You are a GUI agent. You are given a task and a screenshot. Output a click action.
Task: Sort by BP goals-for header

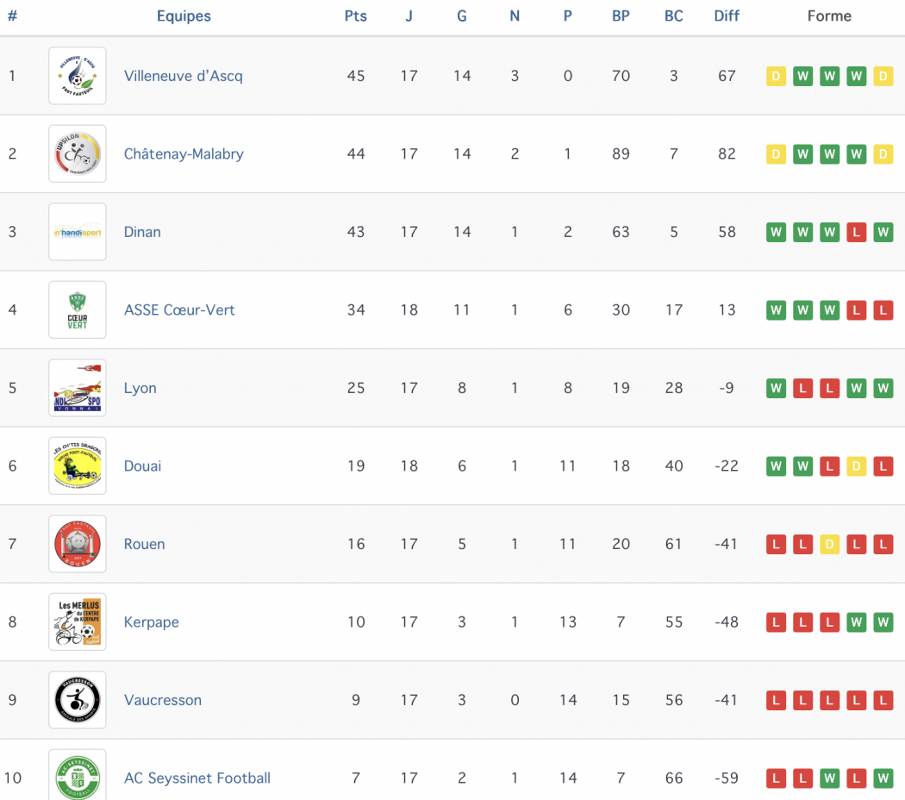point(621,16)
